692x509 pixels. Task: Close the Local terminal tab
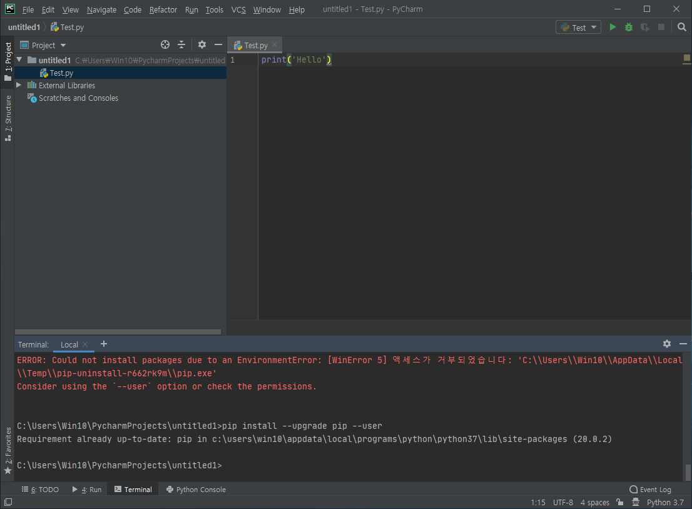pyautogui.click(x=85, y=344)
